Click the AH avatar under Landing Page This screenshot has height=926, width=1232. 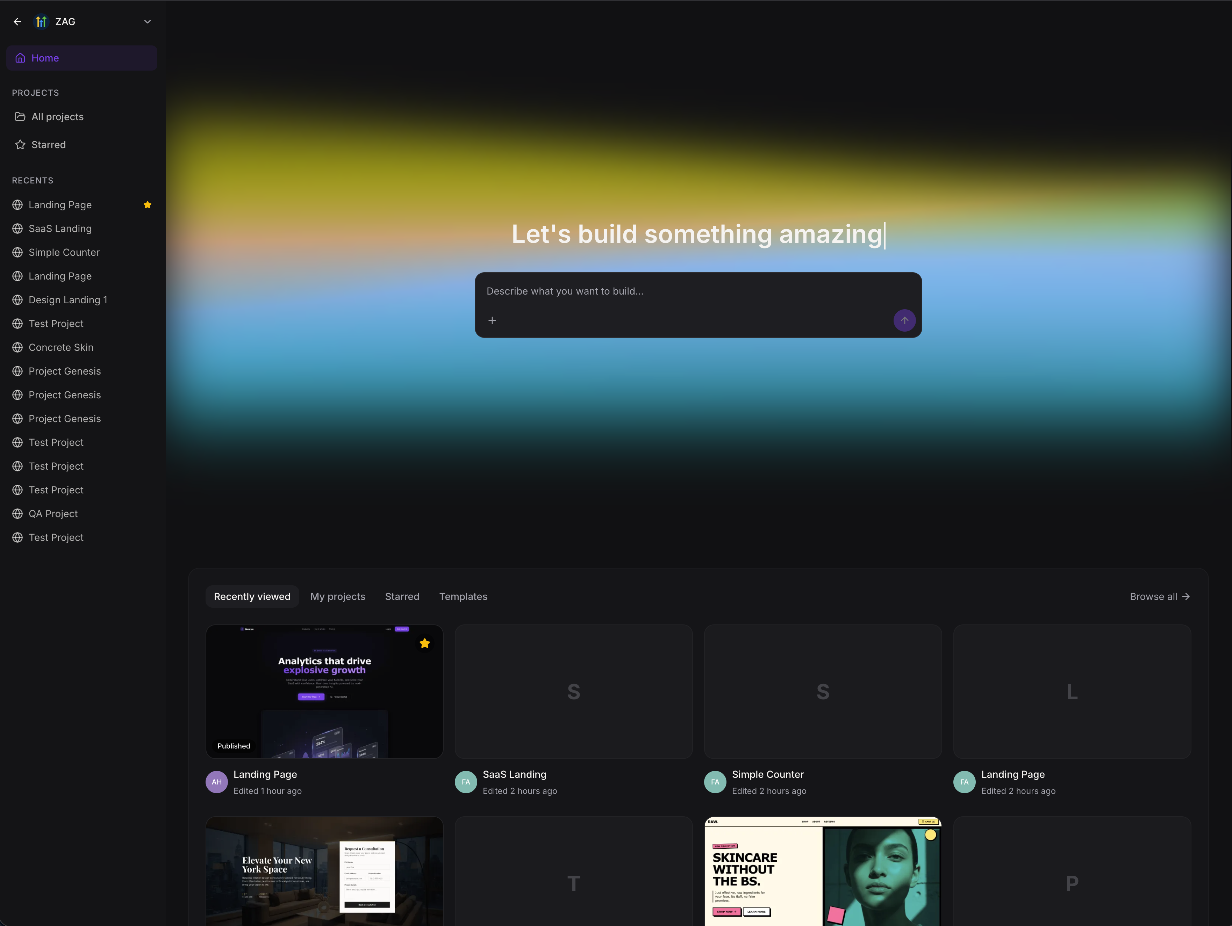(x=217, y=782)
